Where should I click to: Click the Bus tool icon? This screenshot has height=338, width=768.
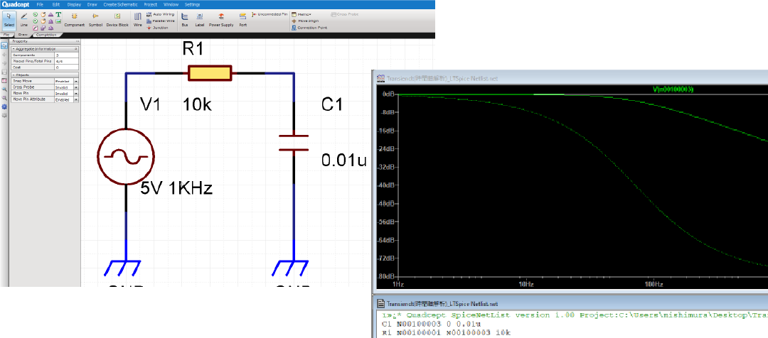tap(185, 19)
